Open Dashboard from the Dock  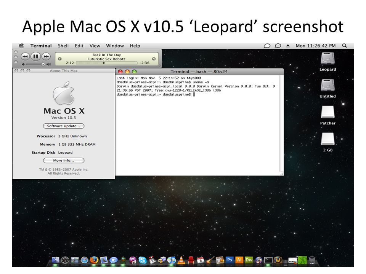[65, 260]
